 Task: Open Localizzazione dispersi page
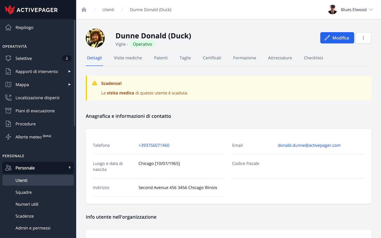point(37,98)
